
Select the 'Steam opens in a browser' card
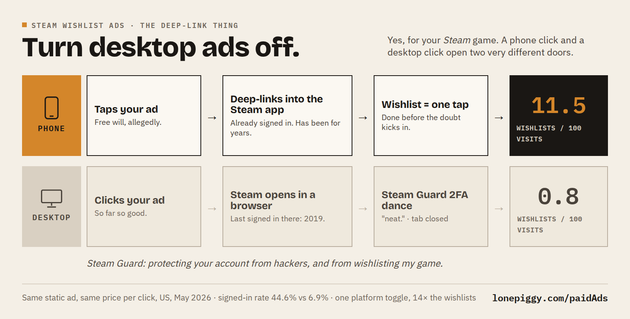287,207
